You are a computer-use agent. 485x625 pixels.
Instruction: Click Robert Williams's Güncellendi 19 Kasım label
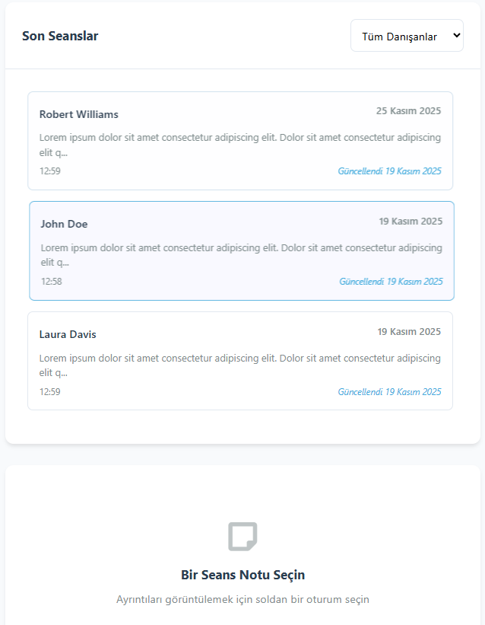coord(389,171)
